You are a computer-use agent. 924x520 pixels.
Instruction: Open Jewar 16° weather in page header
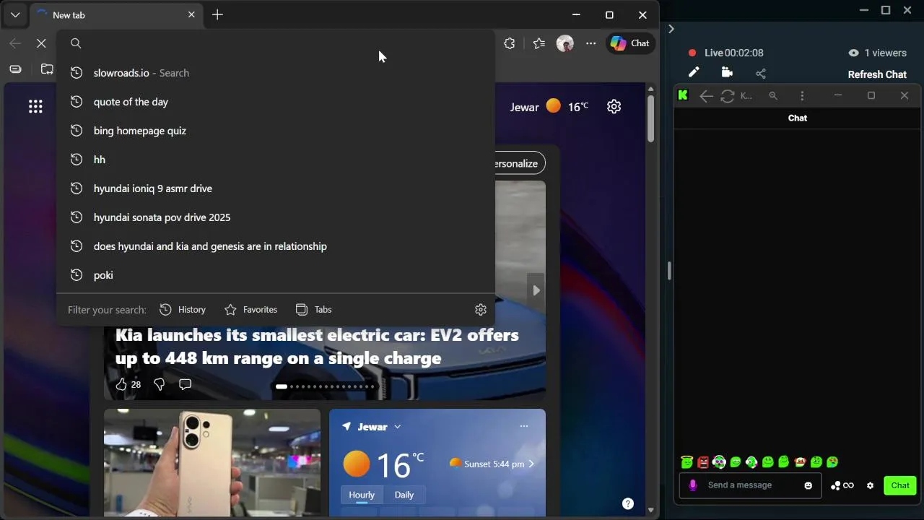click(549, 107)
